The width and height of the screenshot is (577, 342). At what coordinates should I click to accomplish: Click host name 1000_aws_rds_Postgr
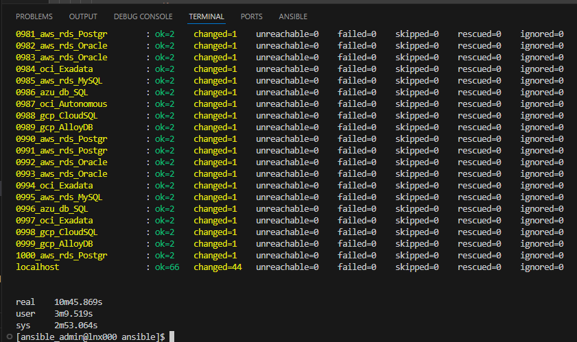(62, 256)
